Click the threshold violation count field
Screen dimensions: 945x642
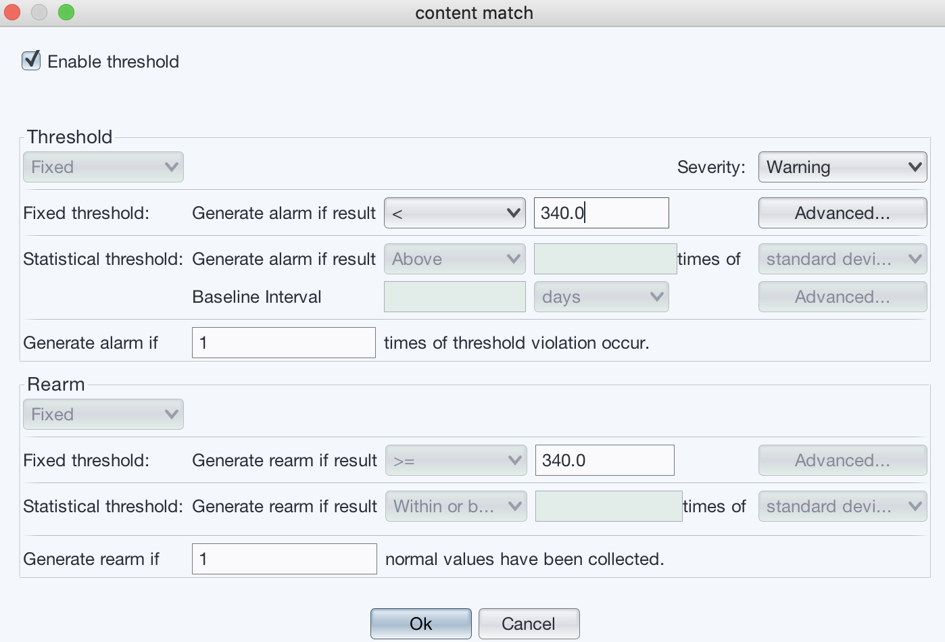click(283, 343)
